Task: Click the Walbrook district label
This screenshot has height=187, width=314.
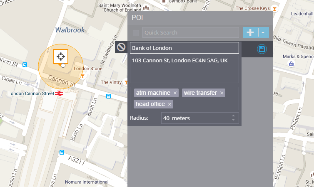Action: tap(70, 30)
